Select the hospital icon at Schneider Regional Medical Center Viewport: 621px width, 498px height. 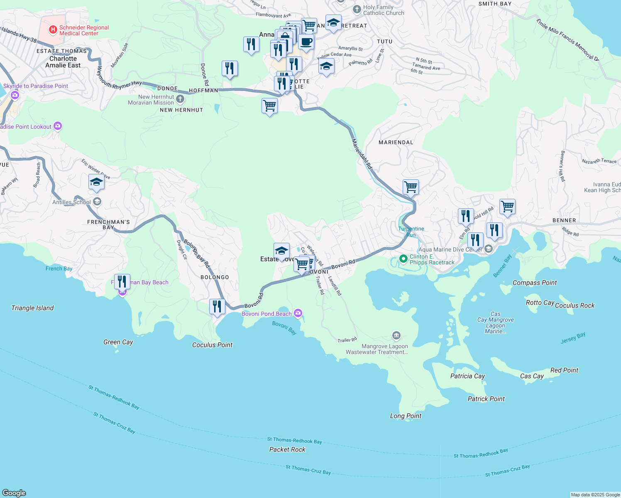[x=53, y=29]
